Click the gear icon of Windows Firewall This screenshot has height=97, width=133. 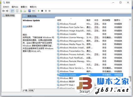(x=58, y=24)
